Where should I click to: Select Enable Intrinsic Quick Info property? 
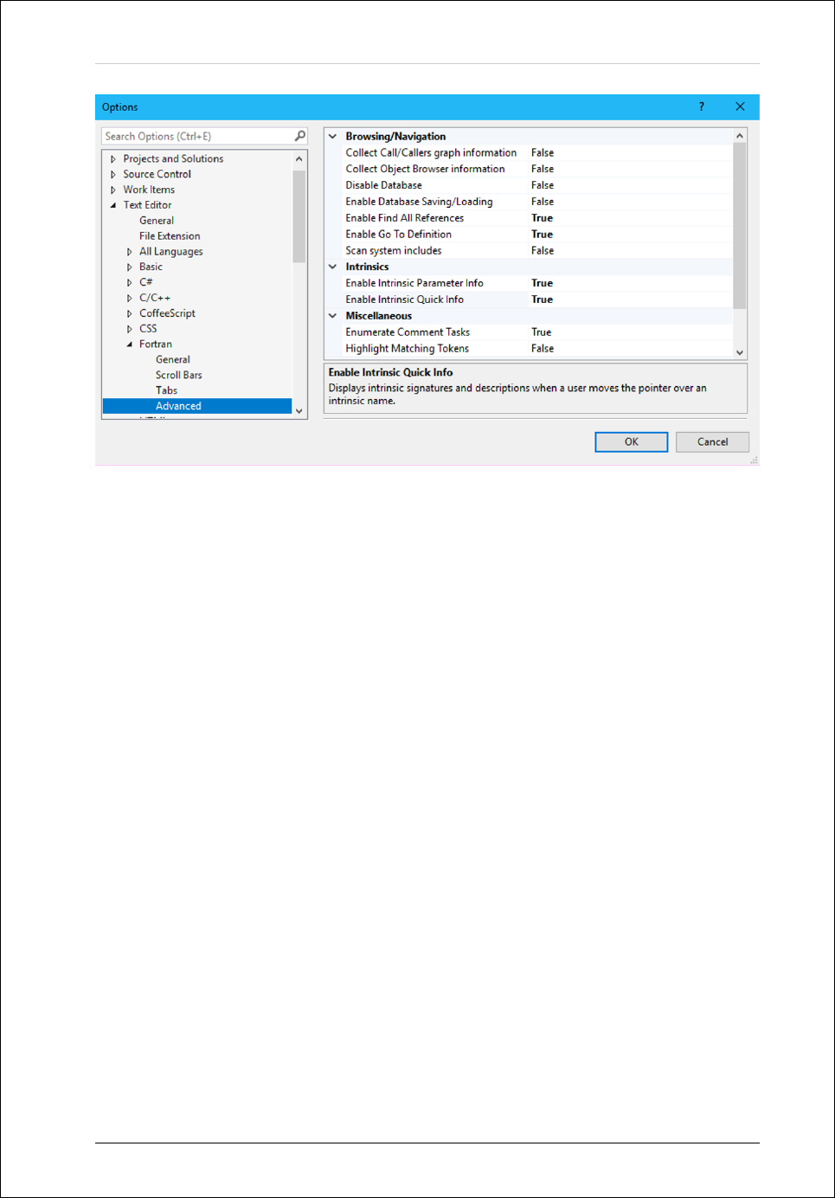tap(405, 299)
